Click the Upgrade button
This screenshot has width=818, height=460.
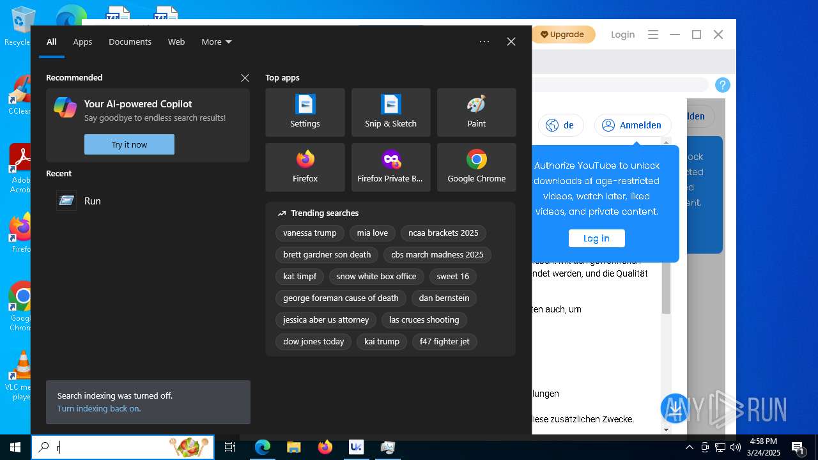562,34
